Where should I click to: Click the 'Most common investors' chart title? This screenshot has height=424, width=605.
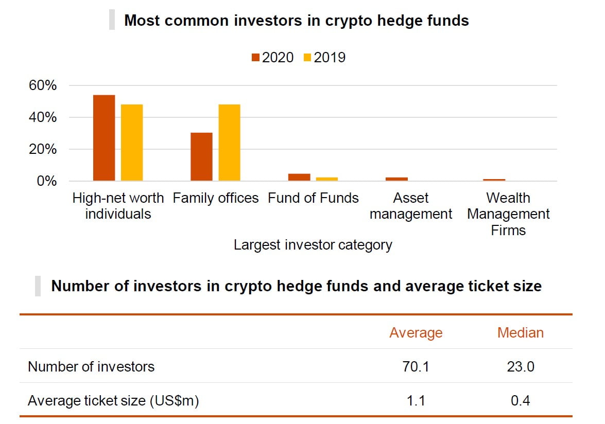click(297, 21)
